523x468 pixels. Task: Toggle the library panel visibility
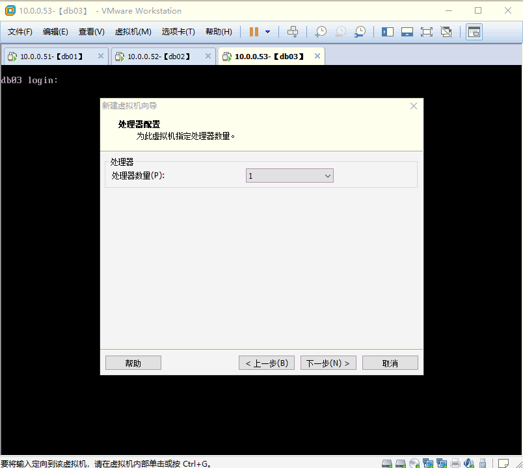387,31
